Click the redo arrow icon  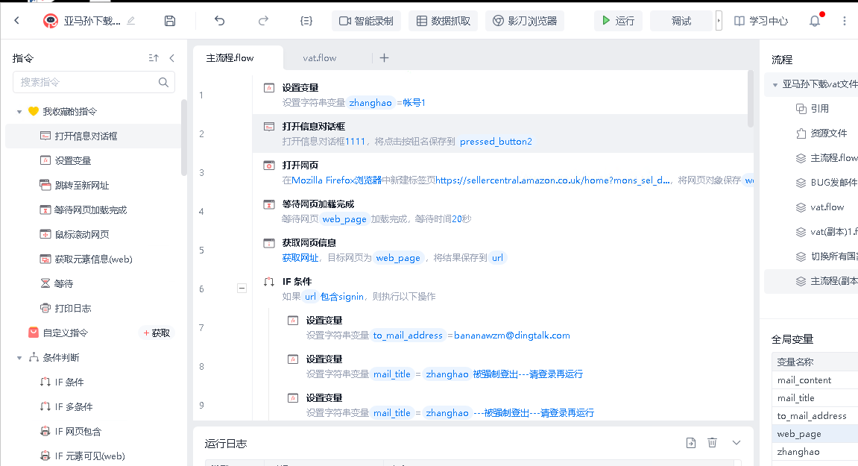tap(263, 21)
